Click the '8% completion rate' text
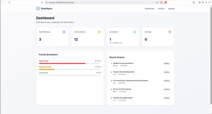The height and width of the screenshot is (114, 212). [116, 43]
